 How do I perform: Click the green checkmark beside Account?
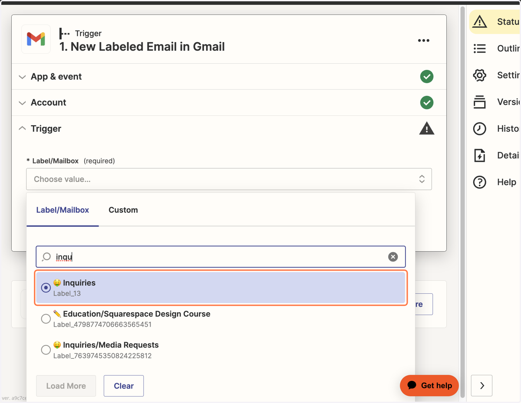[x=427, y=103]
